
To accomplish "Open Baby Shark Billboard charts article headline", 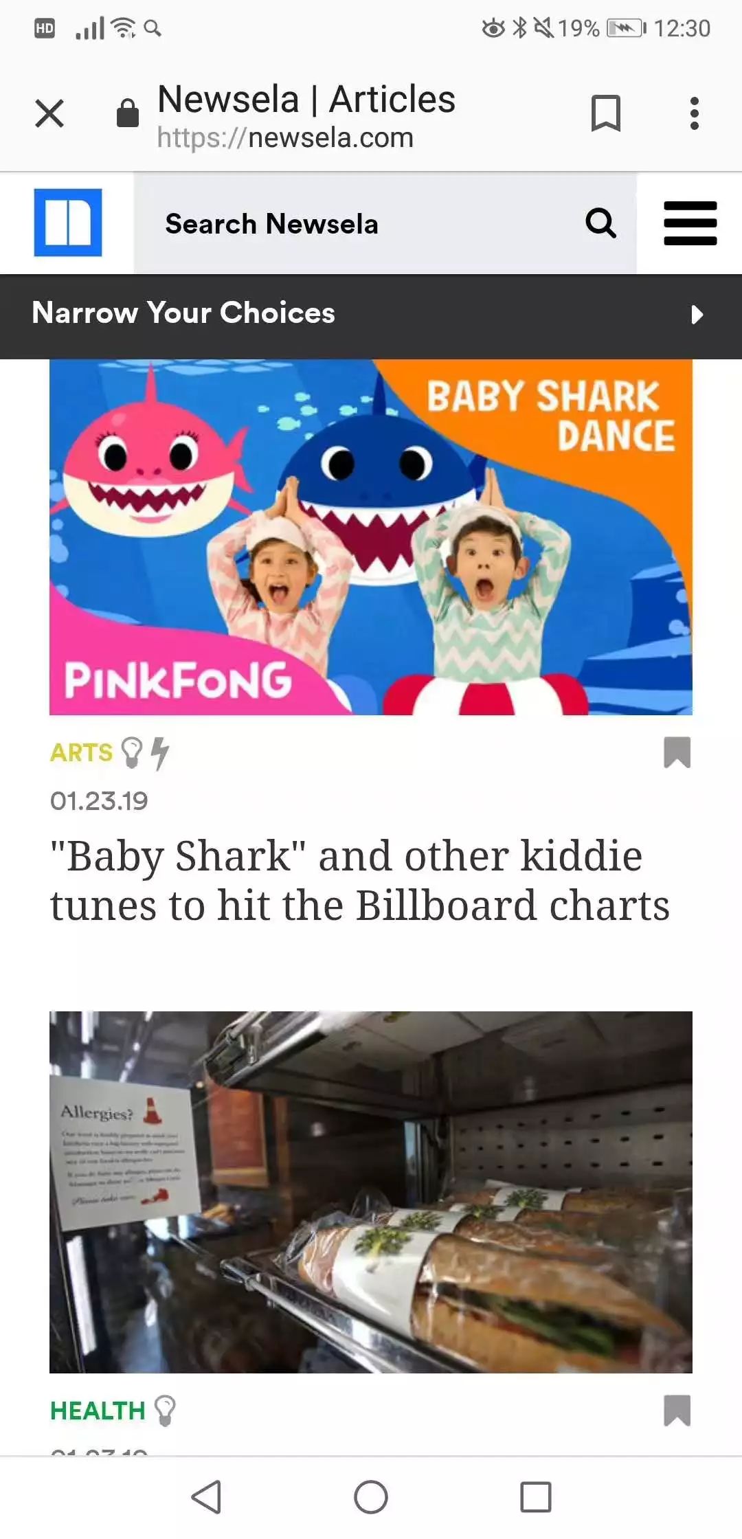I will 360,881.
